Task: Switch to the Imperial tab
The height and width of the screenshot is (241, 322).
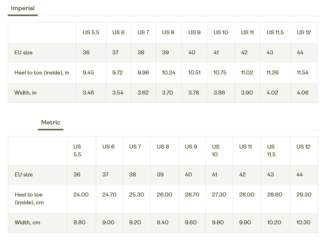Action: click(23, 8)
